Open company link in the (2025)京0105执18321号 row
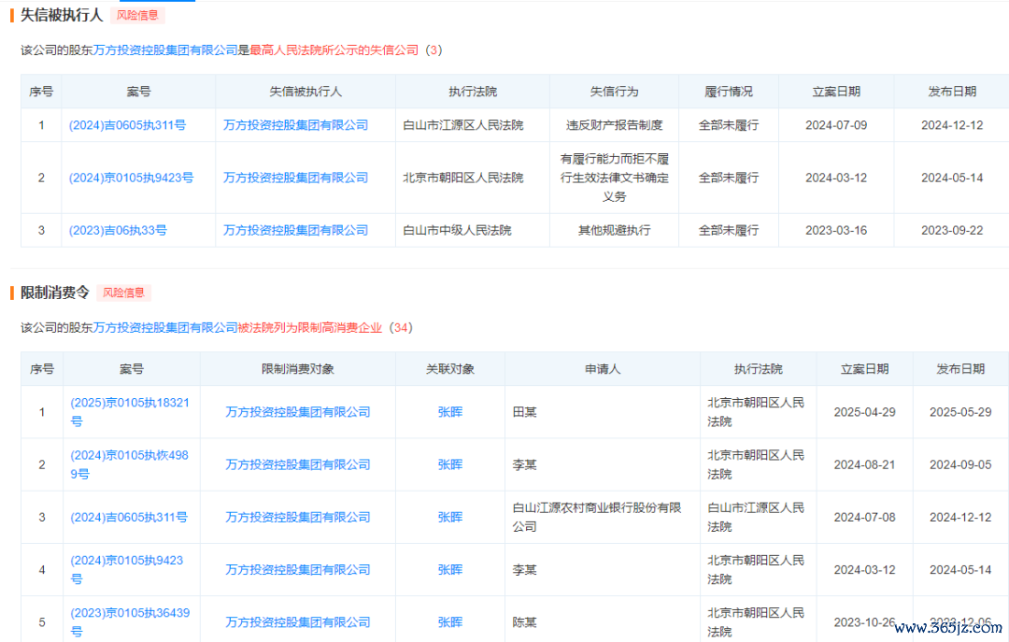 pos(297,412)
